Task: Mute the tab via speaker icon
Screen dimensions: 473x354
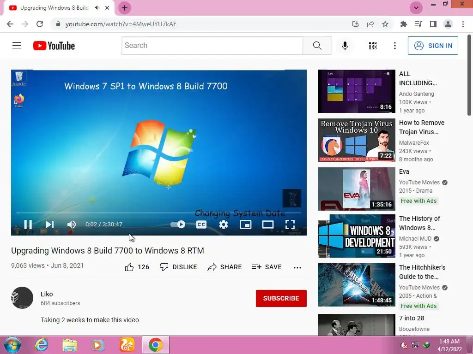Action: click(x=97, y=8)
